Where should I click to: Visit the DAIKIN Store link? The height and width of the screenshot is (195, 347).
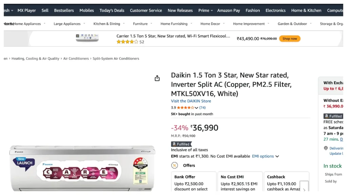point(191,101)
